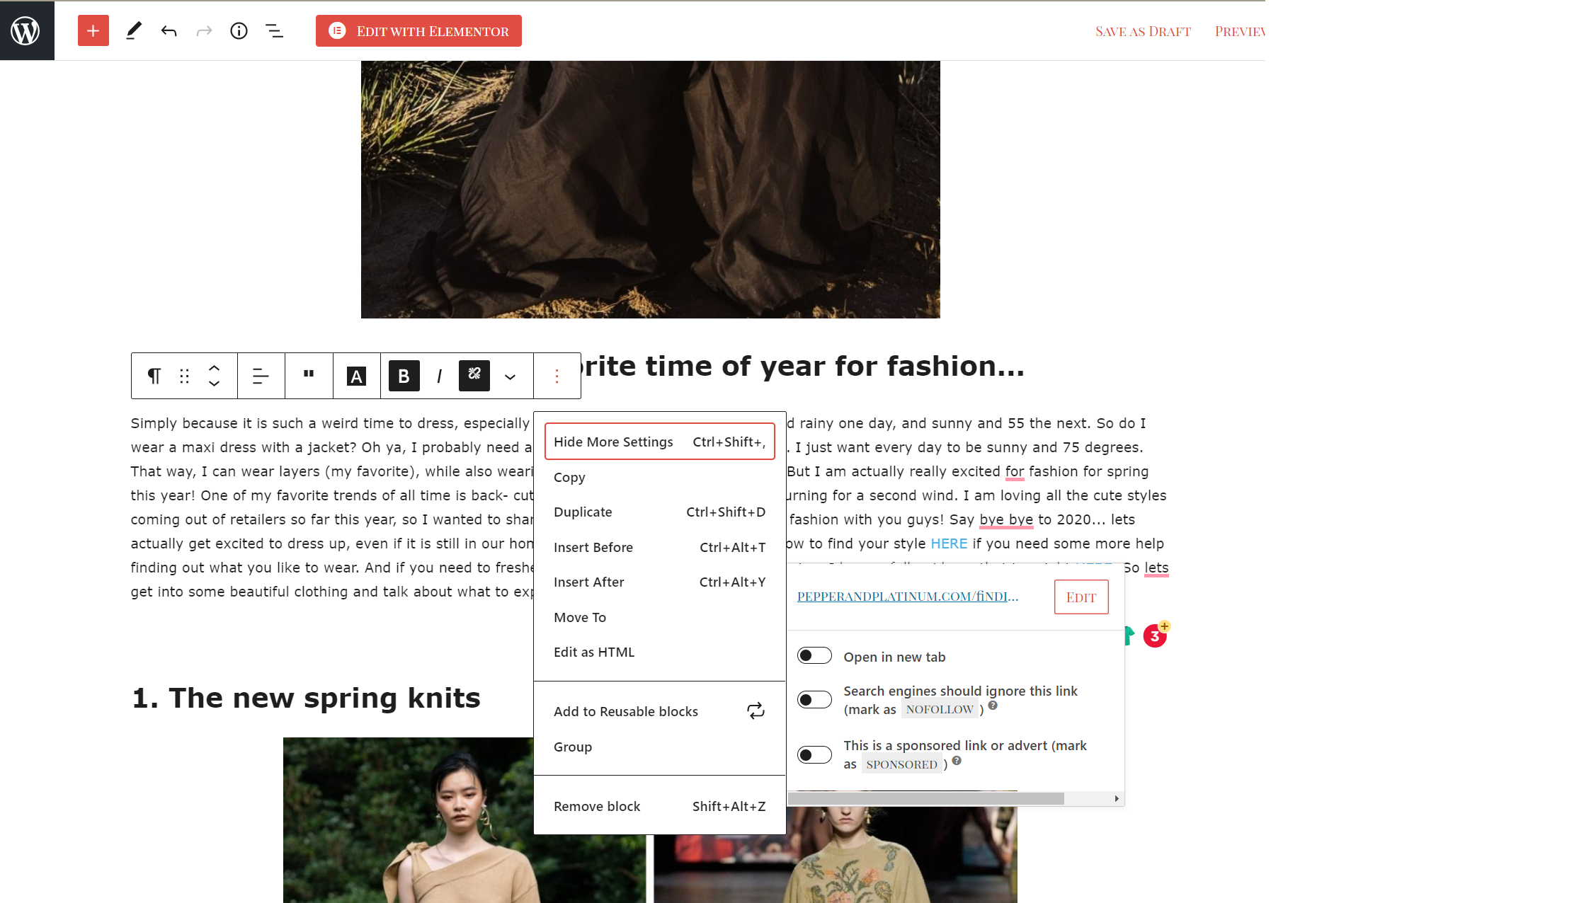Select Insert After option

[x=660, y=582]
